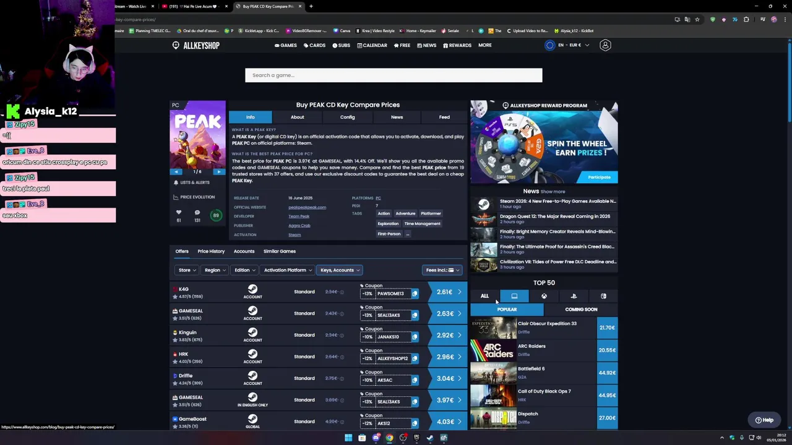Screen dimensions: 792x445
Task: Click the comments speech bubble icon
Action: (x=197, y=213)
